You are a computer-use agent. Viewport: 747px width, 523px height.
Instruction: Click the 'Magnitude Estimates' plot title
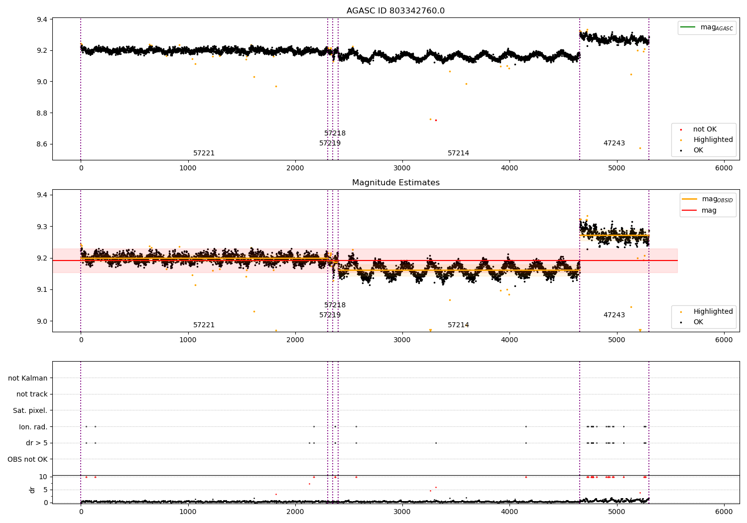[x=395, y=183]
